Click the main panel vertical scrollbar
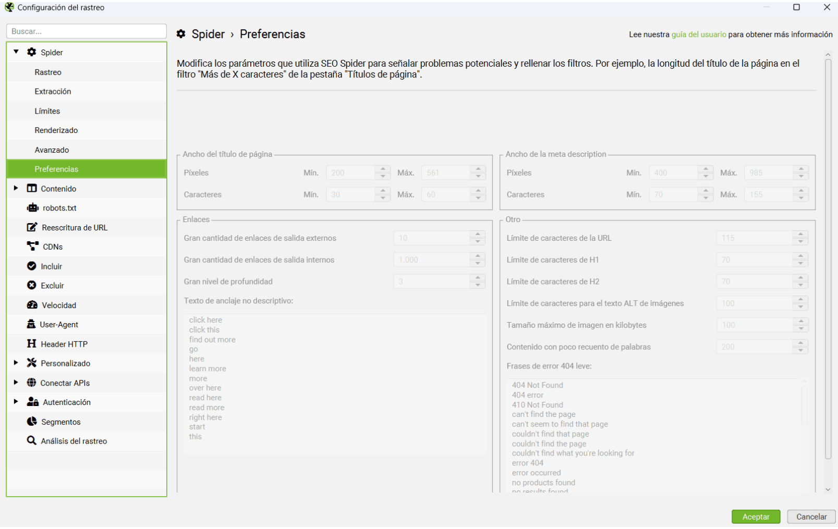838x529 pixels. click(x=828, y=261)
